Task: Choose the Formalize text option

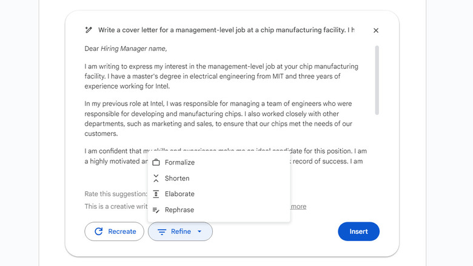Action: pyautogui.click(x=180, y=163)
